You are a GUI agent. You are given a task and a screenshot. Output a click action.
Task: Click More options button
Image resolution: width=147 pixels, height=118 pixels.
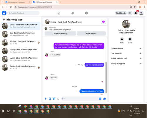(x=91, y=33)
